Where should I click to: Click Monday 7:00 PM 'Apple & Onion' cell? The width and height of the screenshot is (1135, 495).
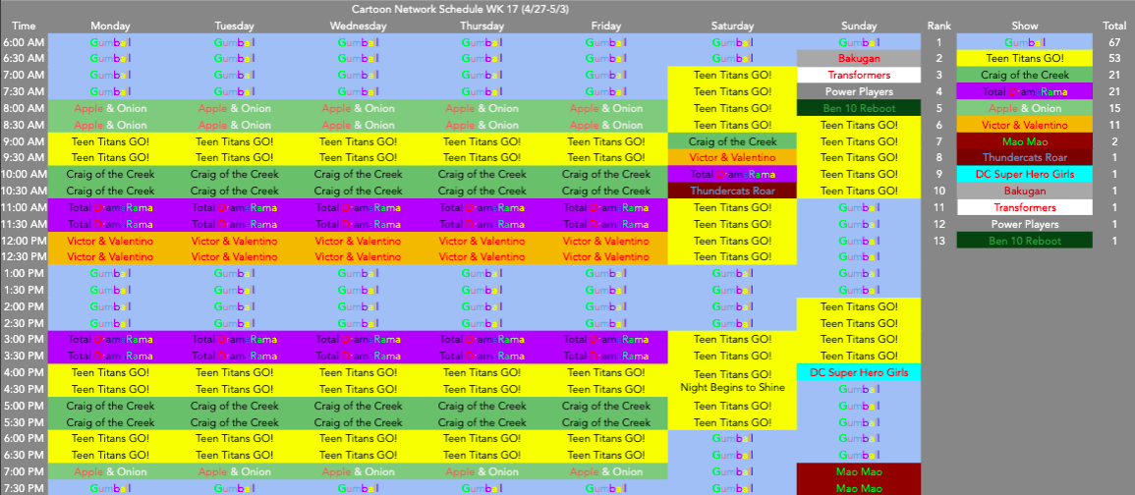click(110, 471)
